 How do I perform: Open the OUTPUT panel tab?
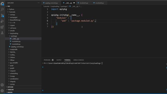59,60
